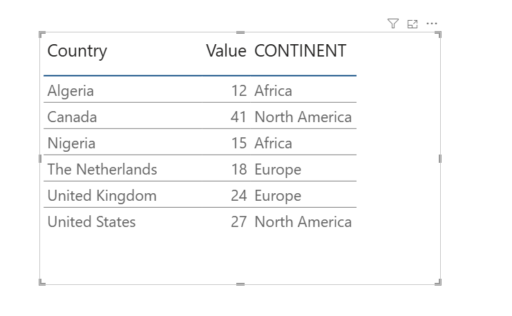The image size is (512, 316).
Task: Click the right-edge middle resize handle
Action: click(x=440, y=159)
